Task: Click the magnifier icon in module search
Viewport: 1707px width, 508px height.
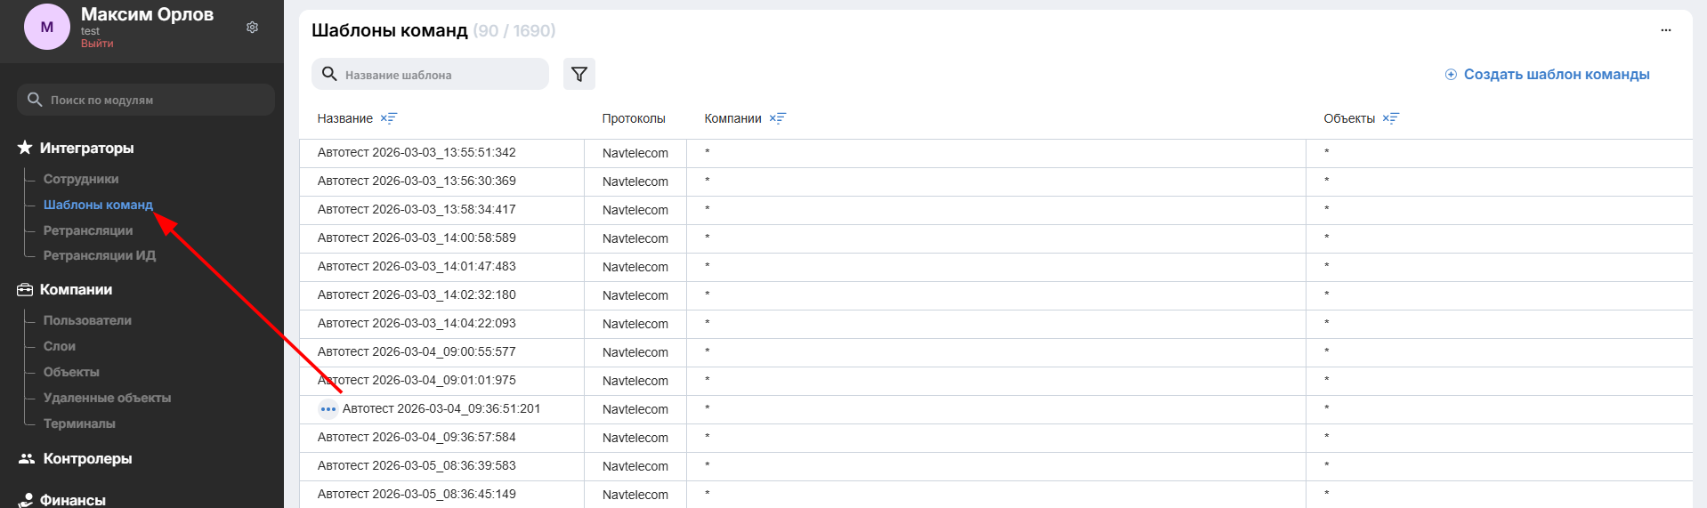Action: pyautogui.click(x=35, y=100)
